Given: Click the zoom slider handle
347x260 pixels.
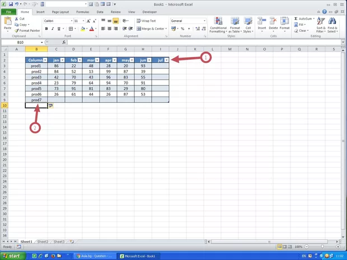Looking at the screenshot, I should (322, 247).
